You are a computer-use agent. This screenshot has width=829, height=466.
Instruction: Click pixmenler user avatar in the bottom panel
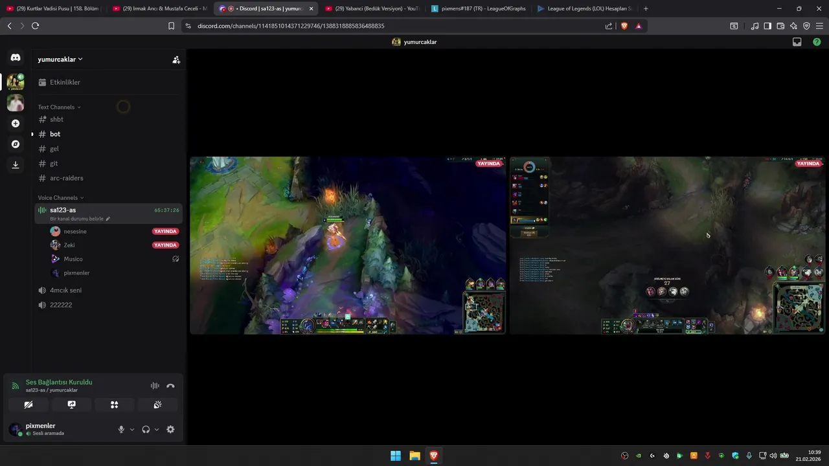(x=16, y=429)
